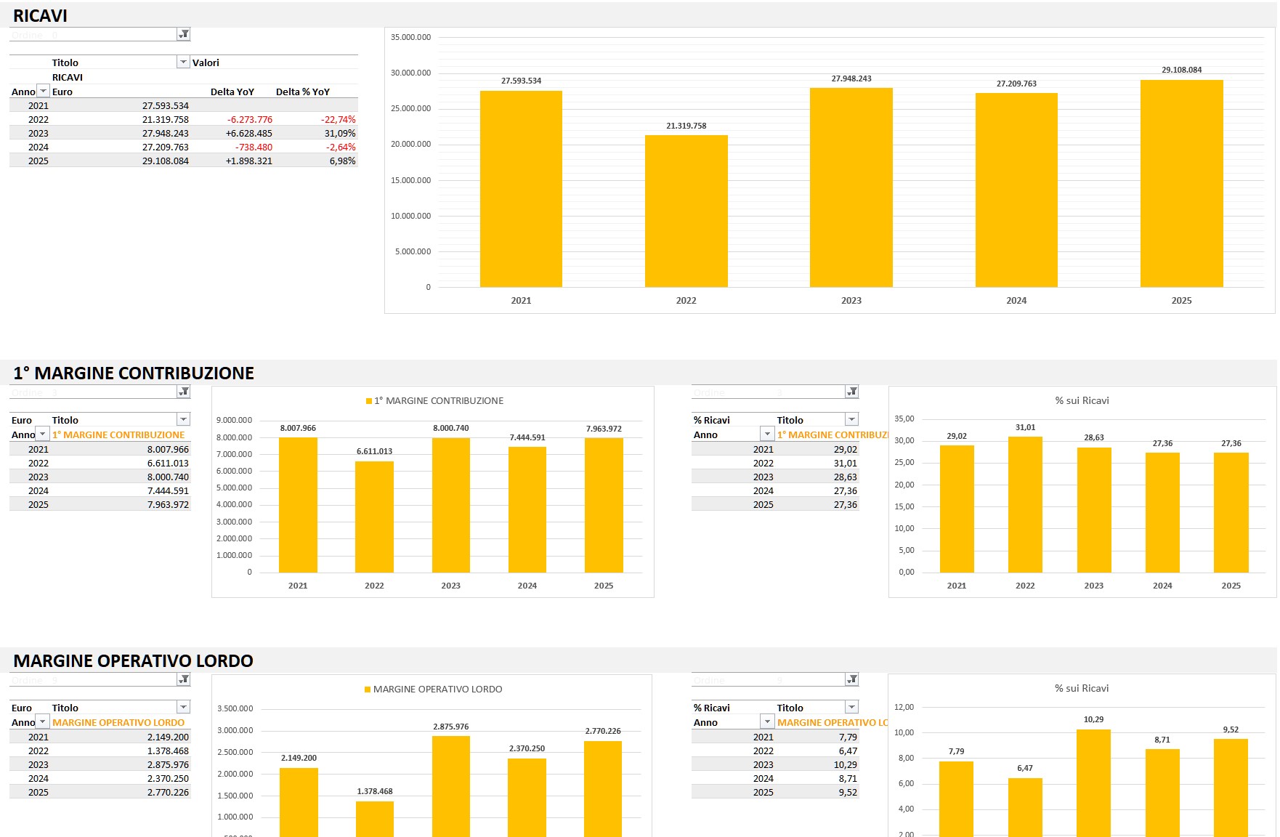Viewport: 1280px width, 837px height.
Task: Click the "Valori" header cell
Action: click(206, 62)
